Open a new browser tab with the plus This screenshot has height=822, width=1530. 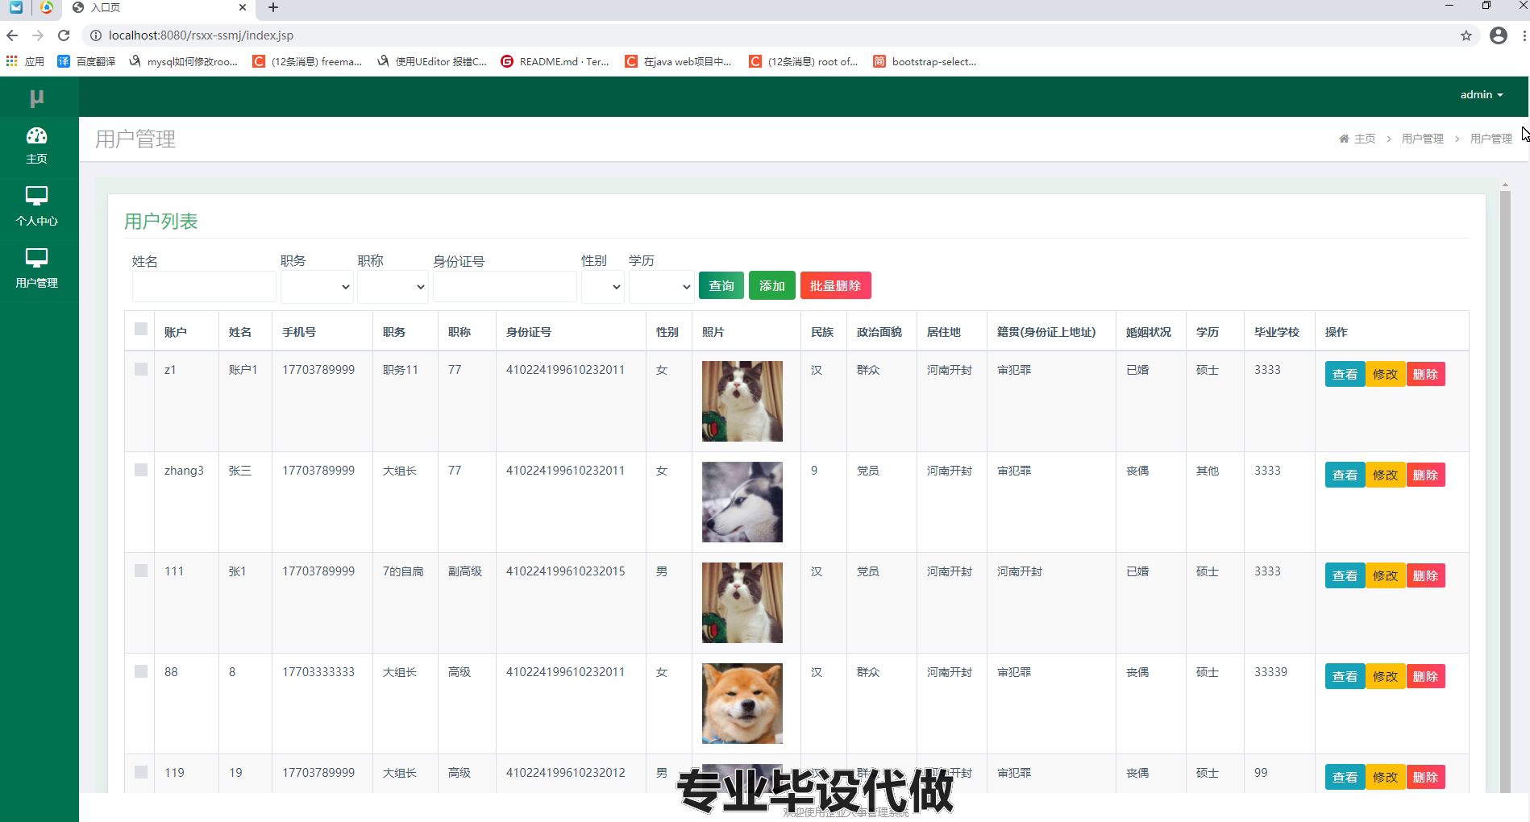pos(273,7)
